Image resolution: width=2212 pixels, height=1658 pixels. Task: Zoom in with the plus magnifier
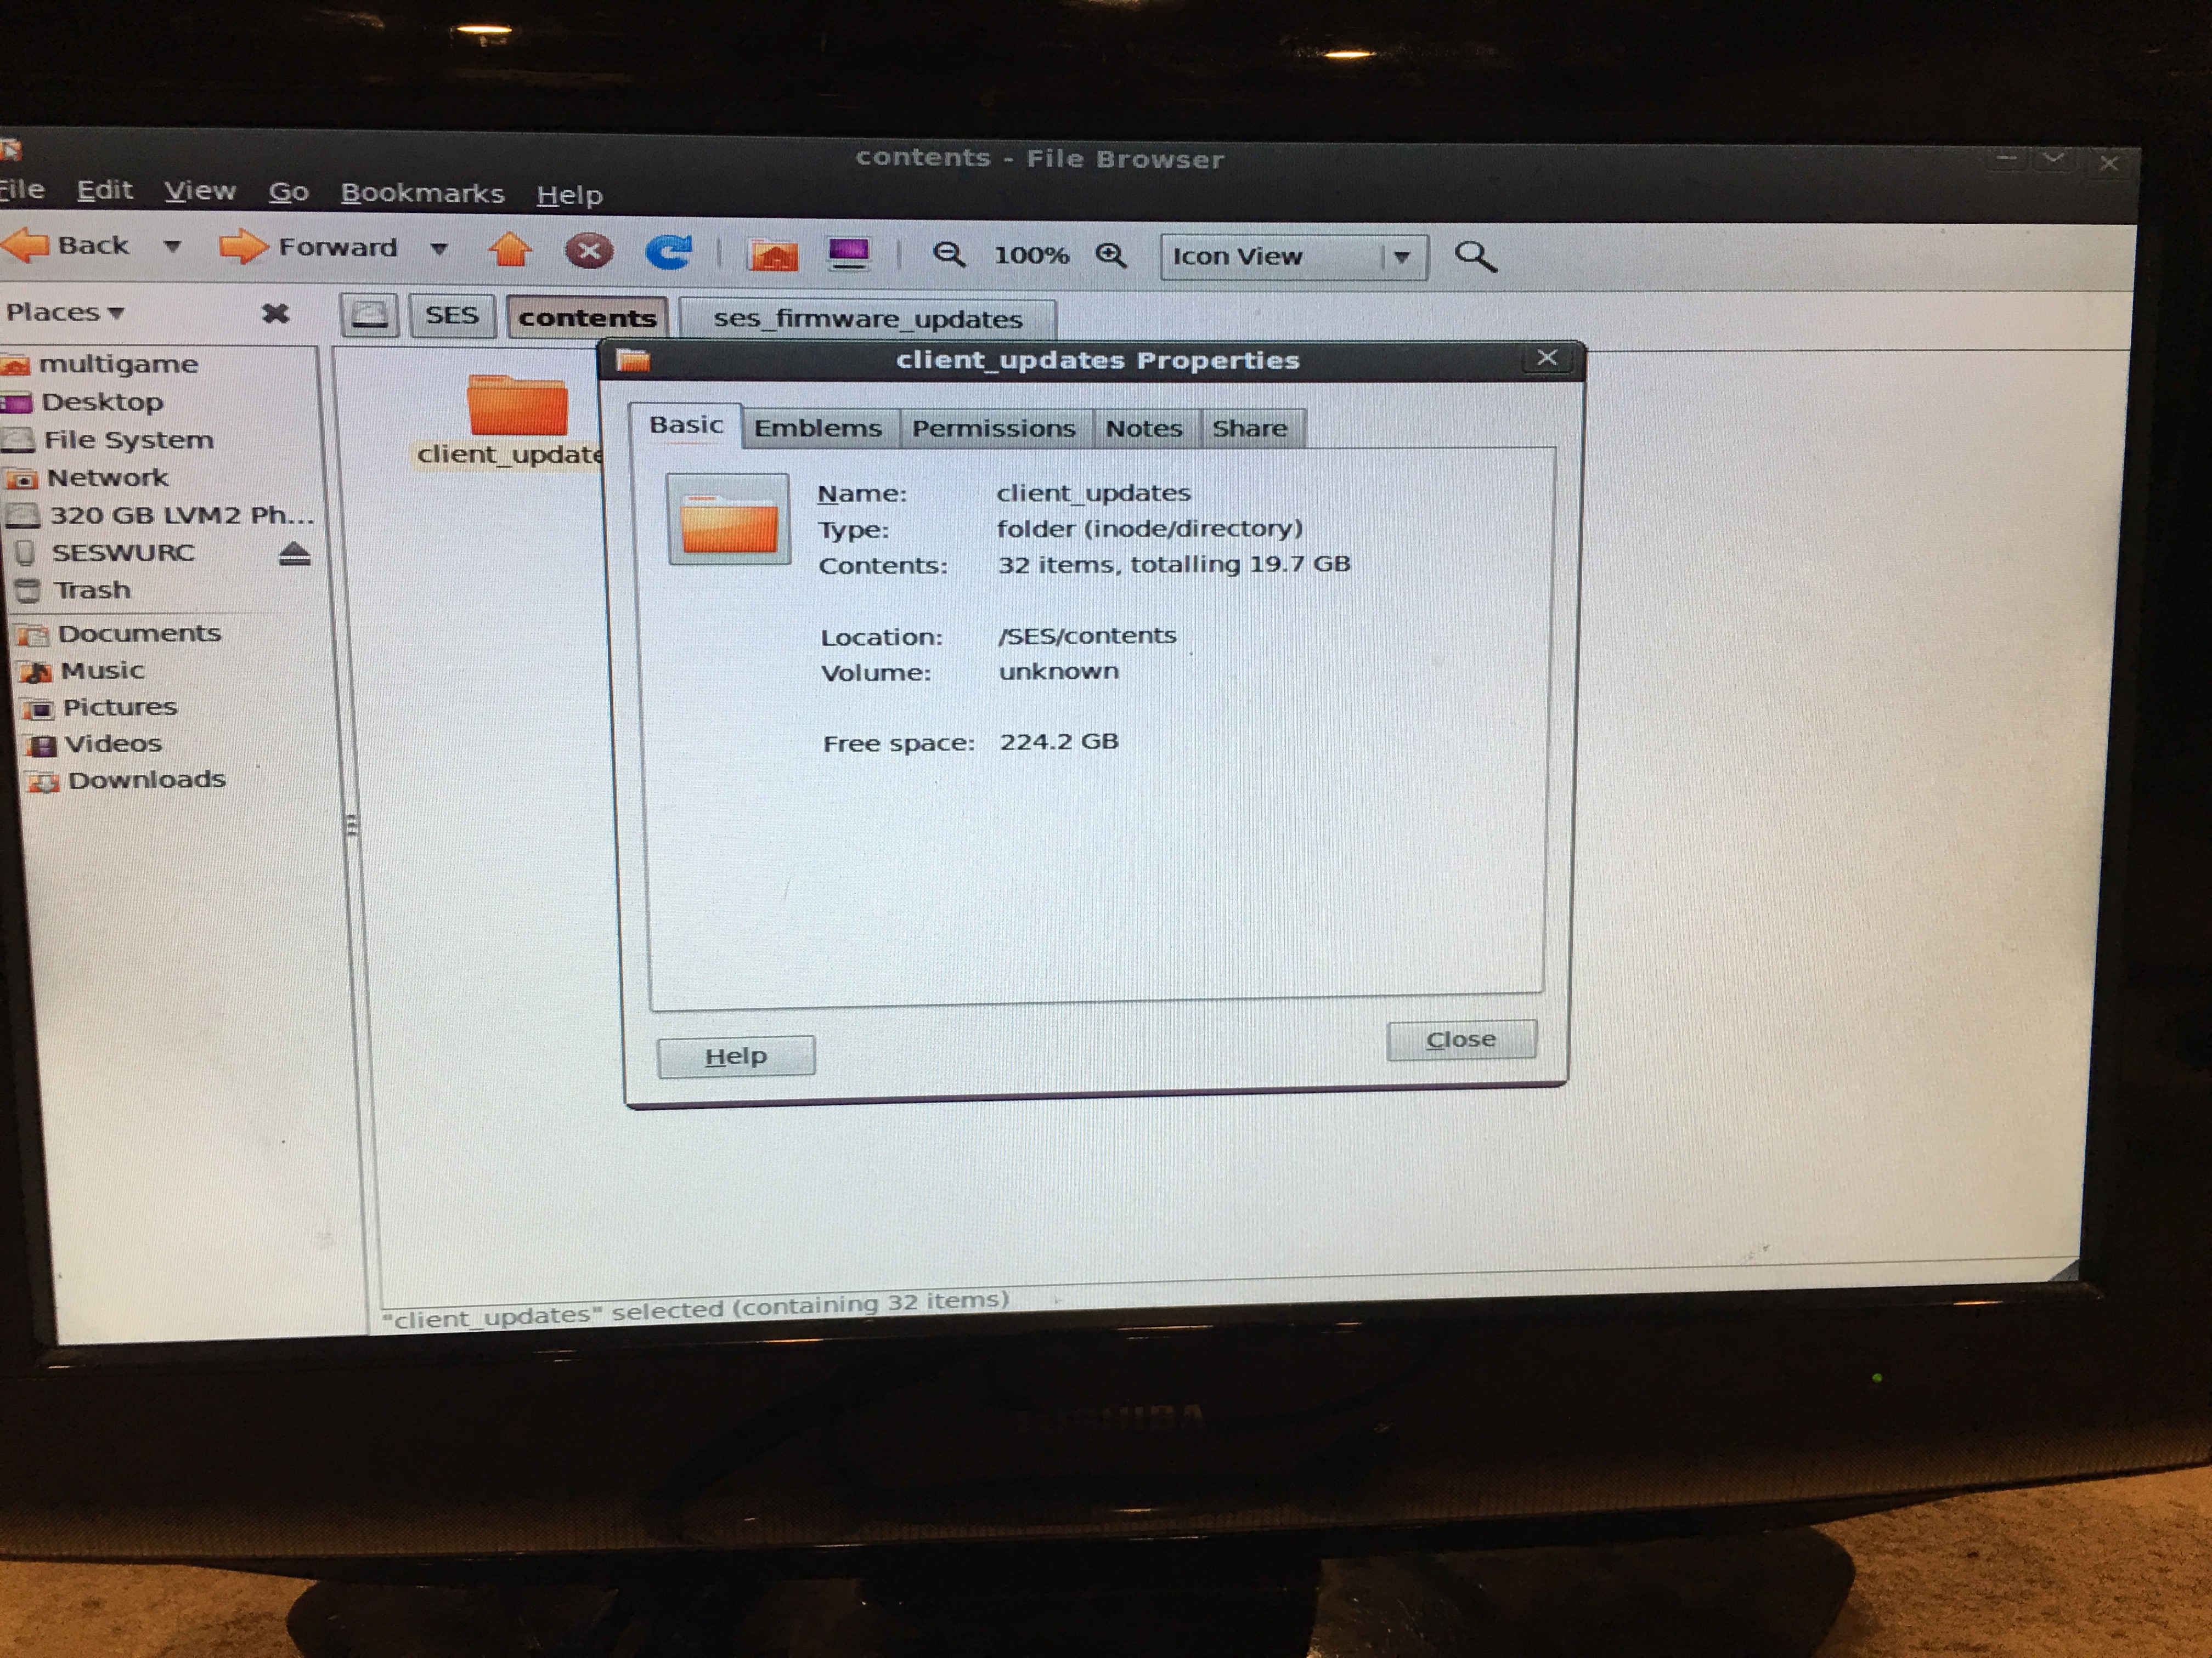[x=1110, y=256]
